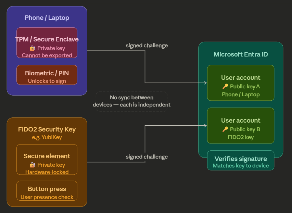The image size is (292, 213).
Task: Click the FIDO2 Security Key title
Action: tap(47, 129)
